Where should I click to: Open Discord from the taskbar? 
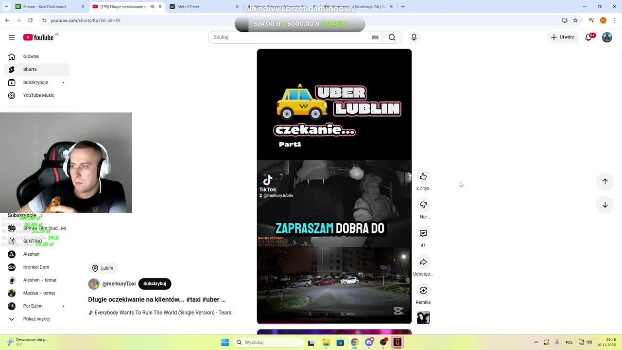(x=369, y=342)
